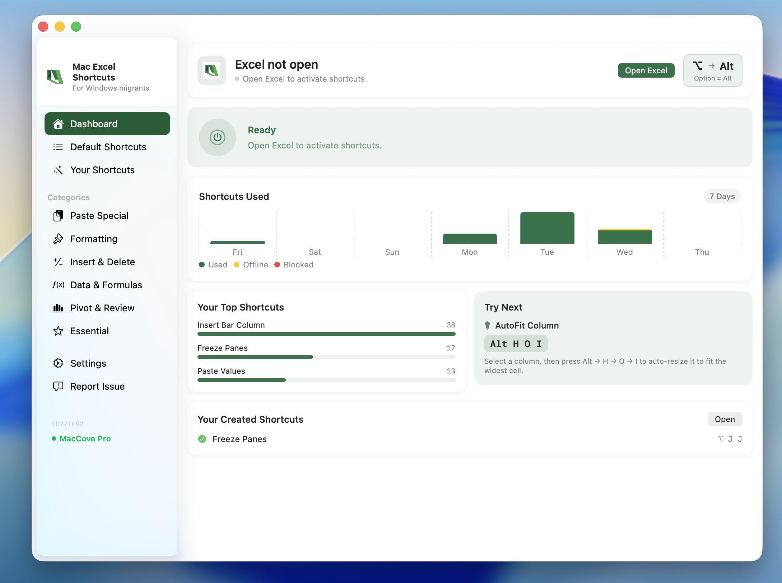Click the Tuesday bar in the chart
This screenshot has width=782, height=583.
pos(547,228)
